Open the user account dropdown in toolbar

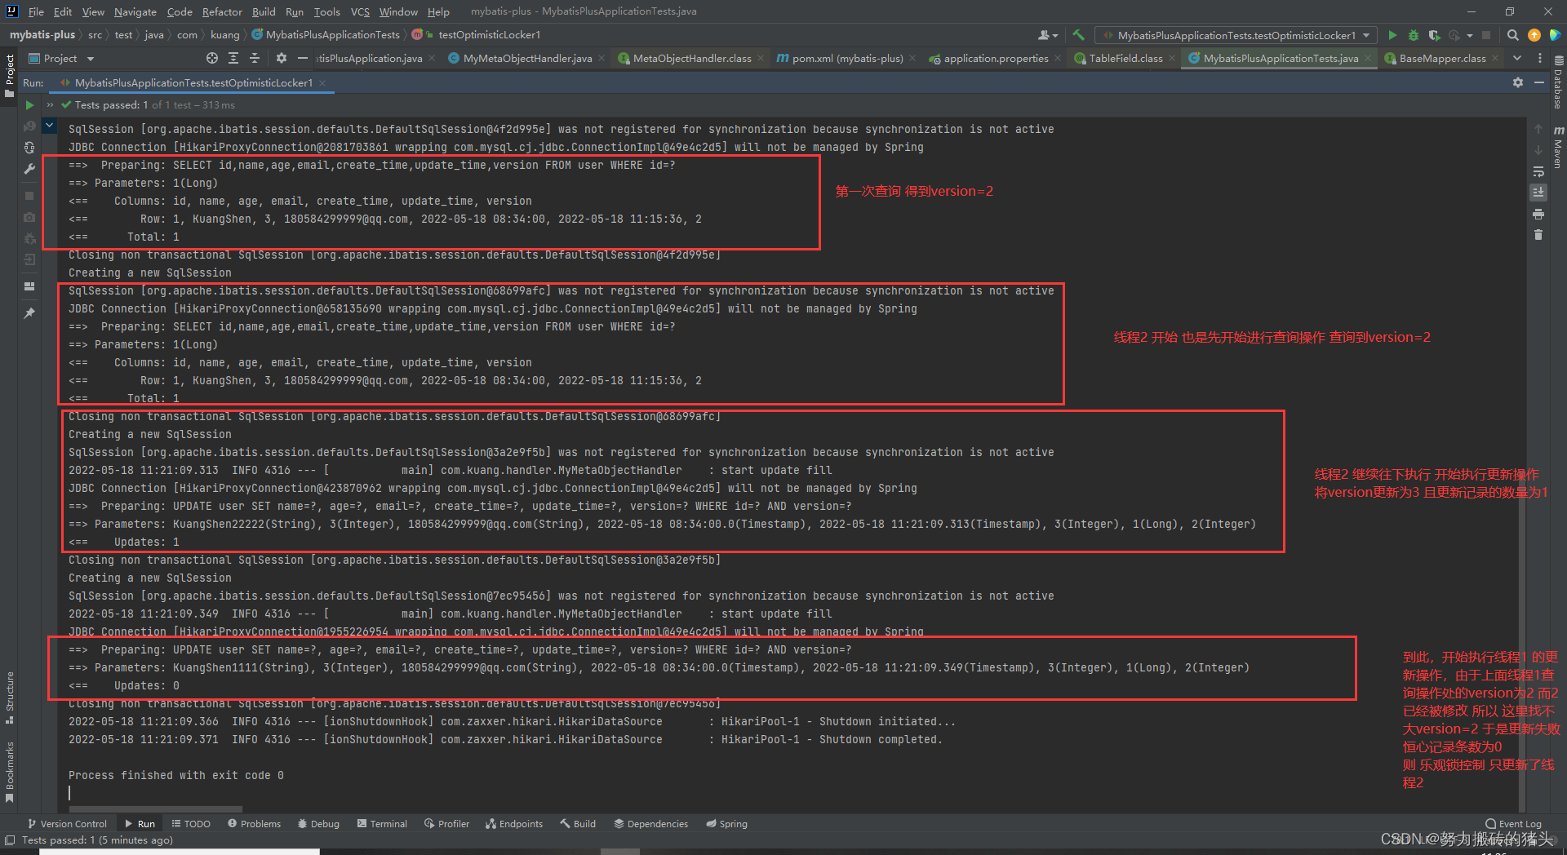[1048, 35]
